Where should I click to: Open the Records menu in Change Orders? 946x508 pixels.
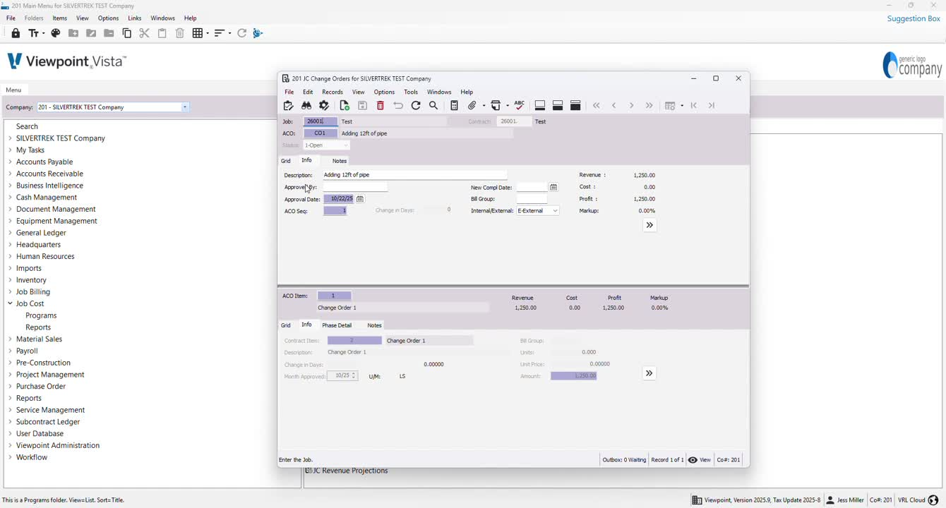point(333,92)
